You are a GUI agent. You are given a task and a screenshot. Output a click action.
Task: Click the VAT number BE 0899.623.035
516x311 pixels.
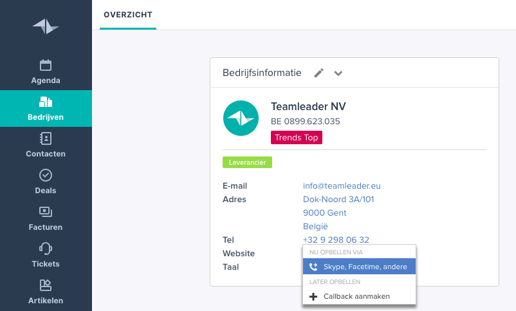pyautogui.click(x=306, y=121)
